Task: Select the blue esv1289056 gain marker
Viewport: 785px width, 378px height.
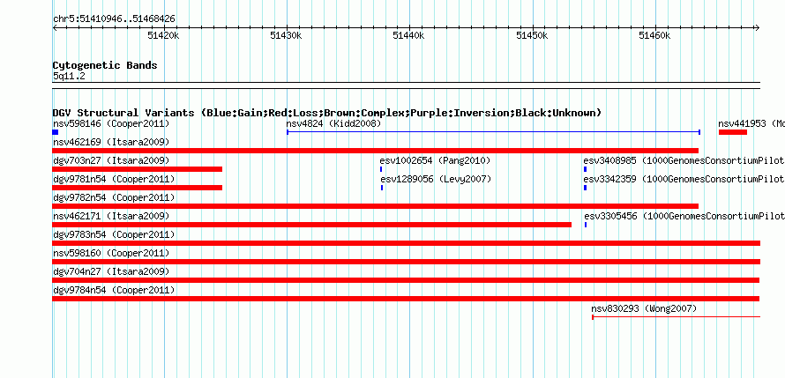Action: tap(382, 188)
